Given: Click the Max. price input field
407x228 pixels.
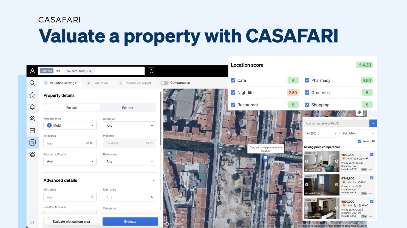Looking at the screenshot, I should (130, 197).
